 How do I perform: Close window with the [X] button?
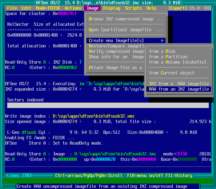point(208,8)
